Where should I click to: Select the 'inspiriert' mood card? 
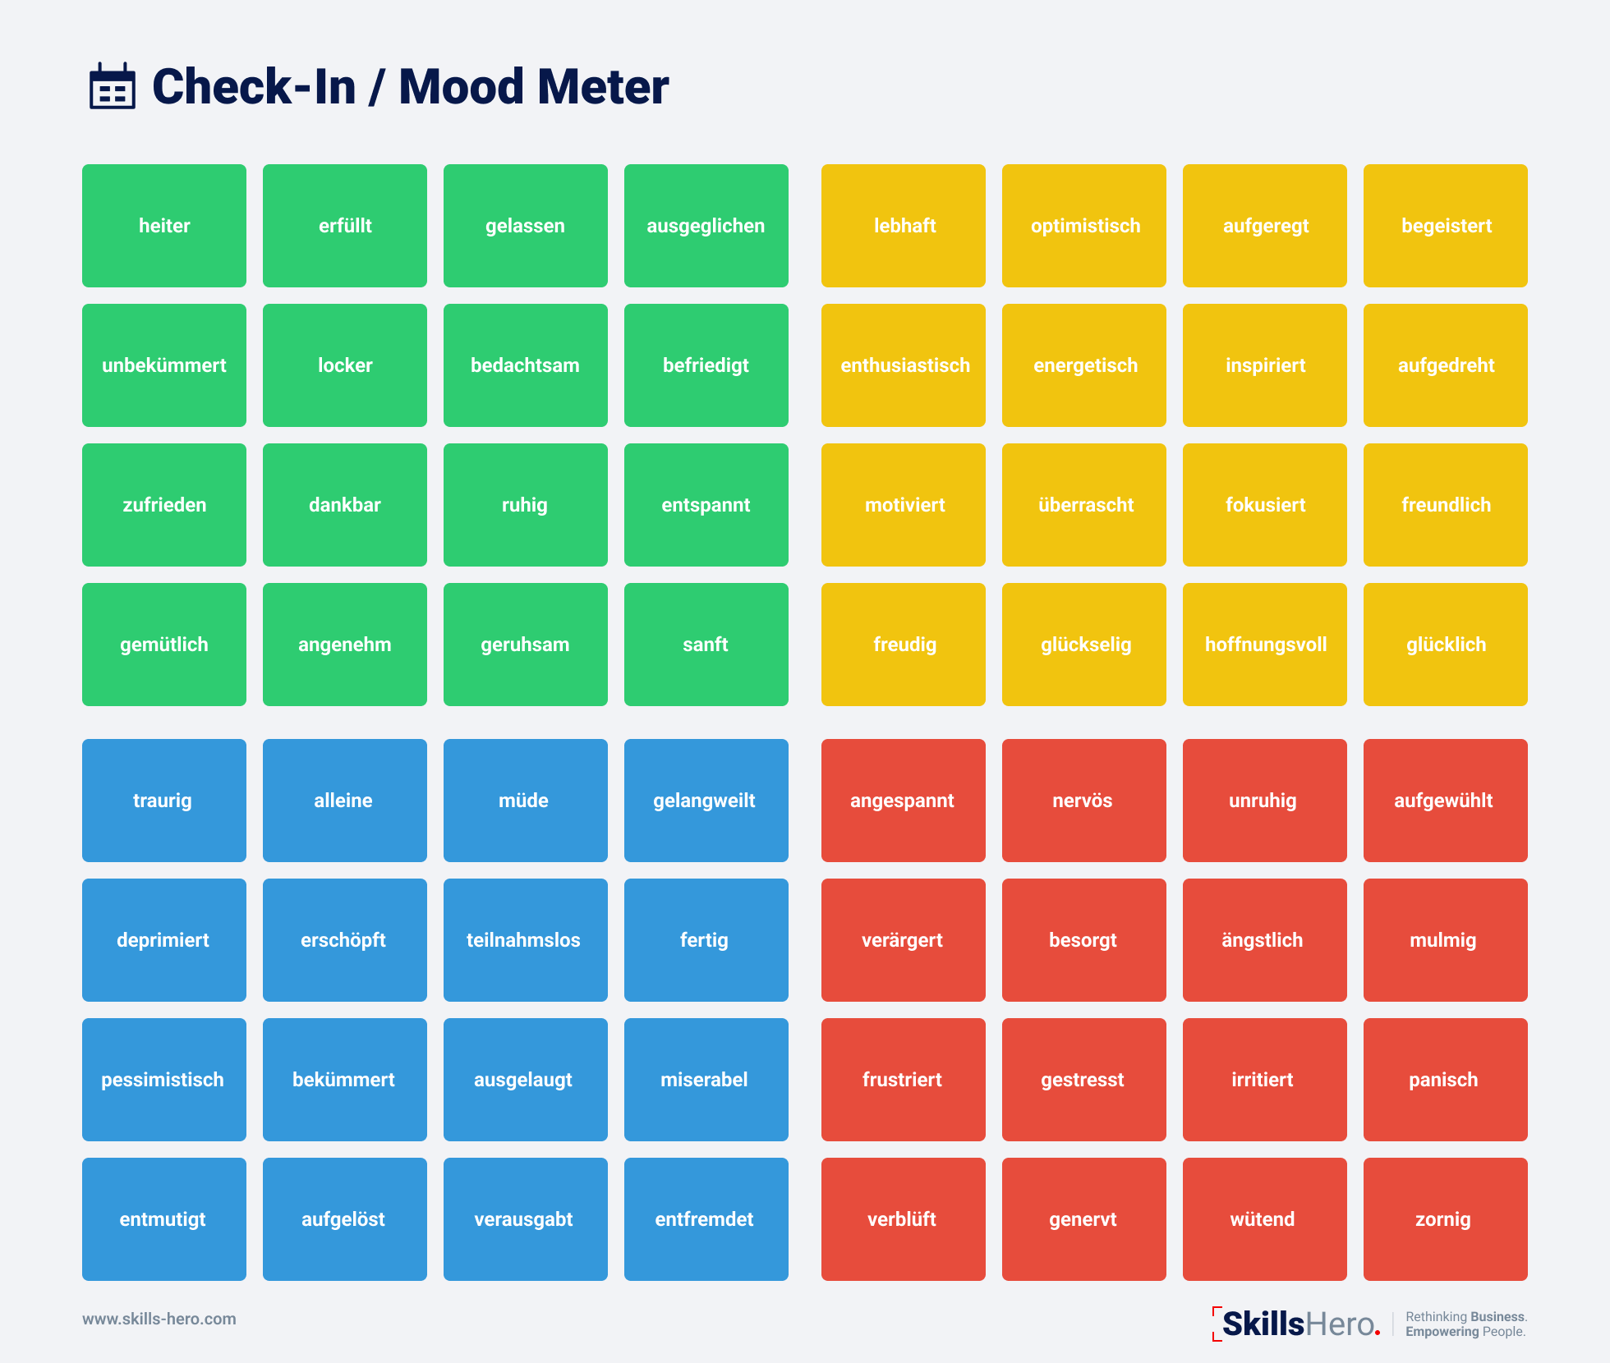(1265, 365)
